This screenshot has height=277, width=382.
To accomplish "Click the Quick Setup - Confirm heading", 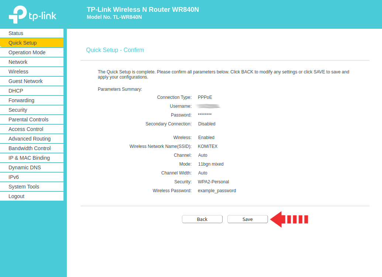I will (x=115, y=50).
